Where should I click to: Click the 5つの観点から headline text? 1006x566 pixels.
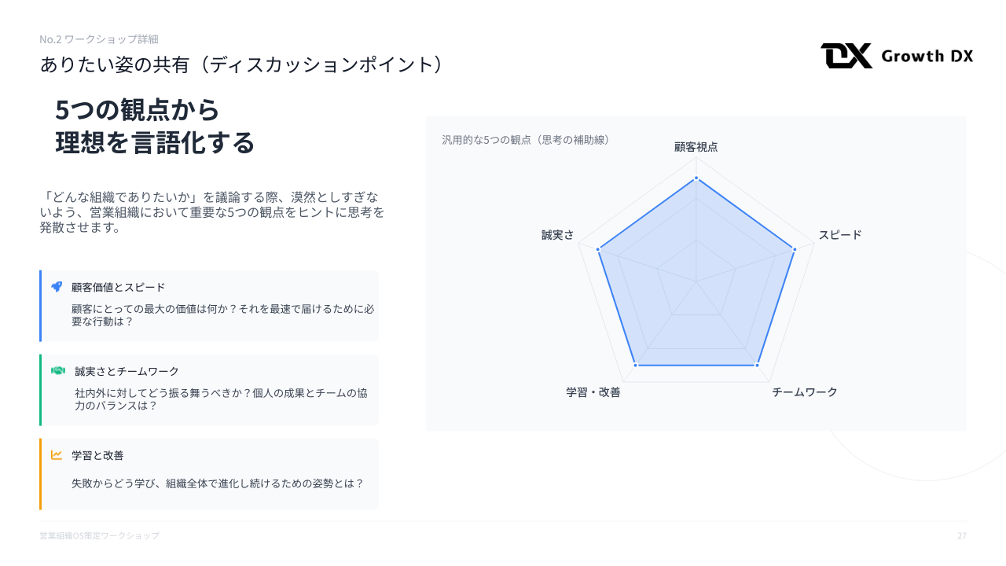[138, 110]
